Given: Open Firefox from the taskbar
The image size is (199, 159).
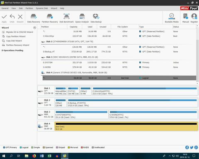Looking at the screenshot, I should 34,156.
